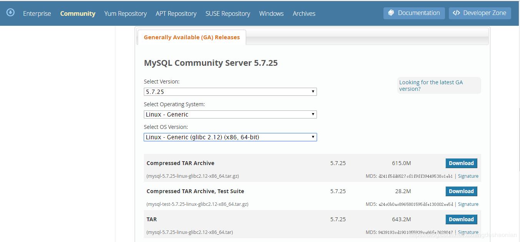The height and width of the screenshot is (242, 520).
Task: Open SUSE Repository in navigation bar
Action: tap(228, 13)
